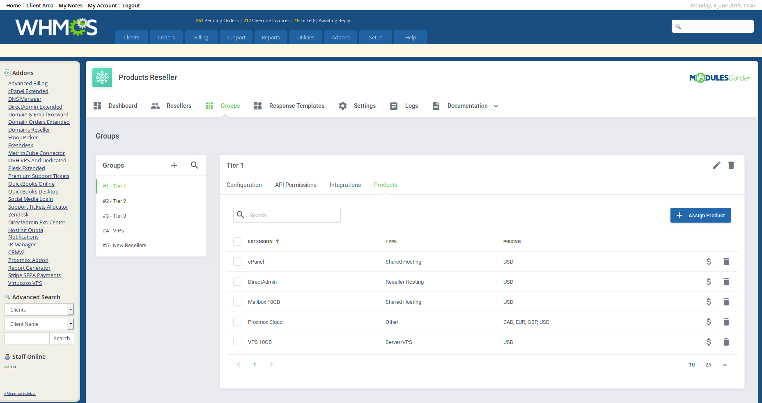Open the Billing main menu
This screenshot has height=403, width=762.
201,37
